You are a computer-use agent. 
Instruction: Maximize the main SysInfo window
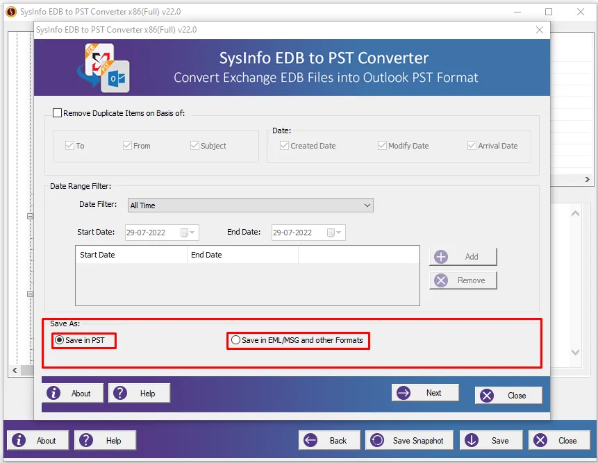[x=549, y=12]
